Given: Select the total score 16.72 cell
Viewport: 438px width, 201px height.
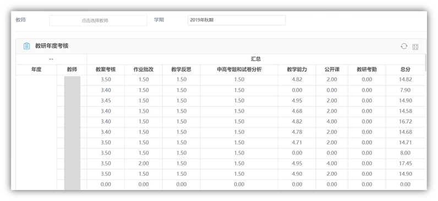Looking at the screenshot, I should [406, 121].
